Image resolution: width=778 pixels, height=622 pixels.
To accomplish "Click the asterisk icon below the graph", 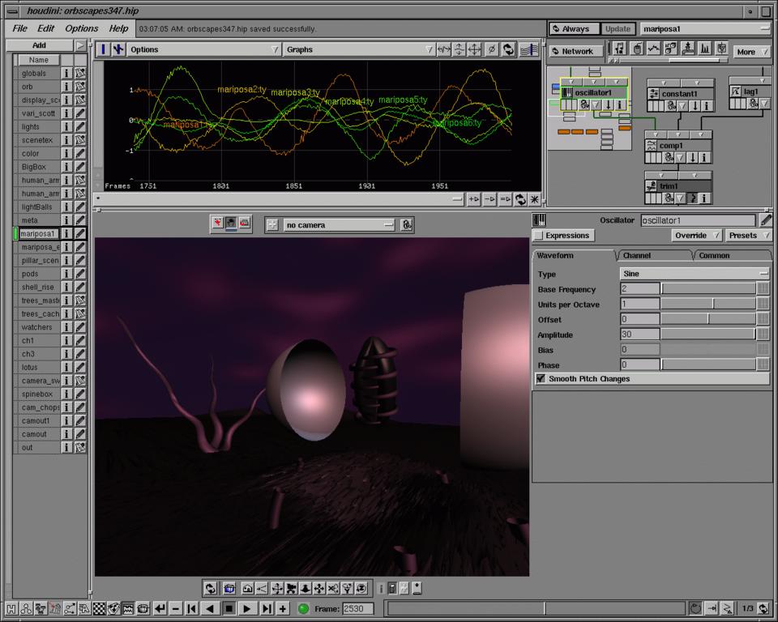I will (x=534, y=199).
